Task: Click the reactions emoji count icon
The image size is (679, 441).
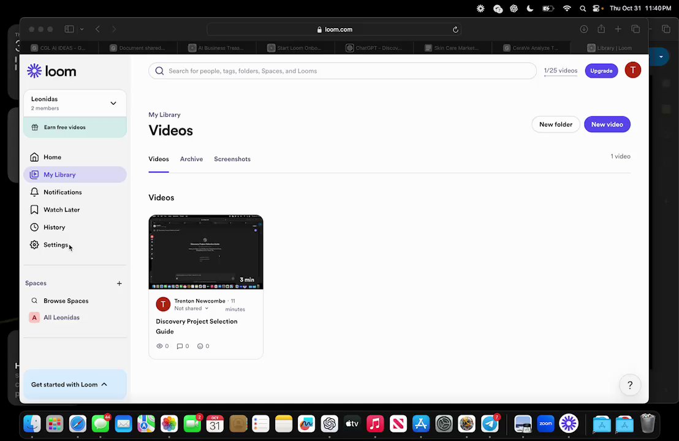Action: (x=200, y=346)
